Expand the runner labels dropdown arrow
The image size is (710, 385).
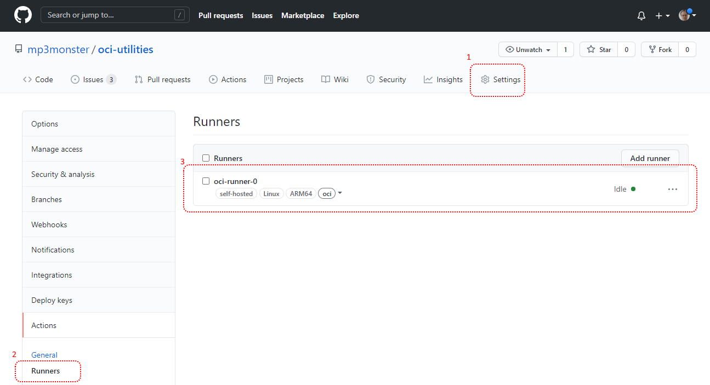340,193
